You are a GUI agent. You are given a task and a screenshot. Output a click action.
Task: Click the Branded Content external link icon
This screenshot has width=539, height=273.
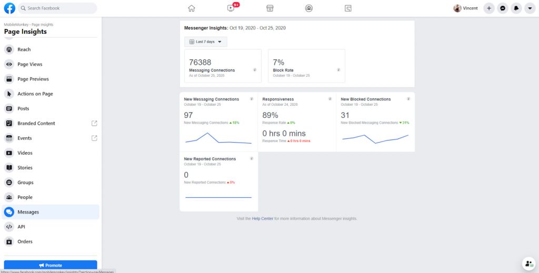(94, 123)
